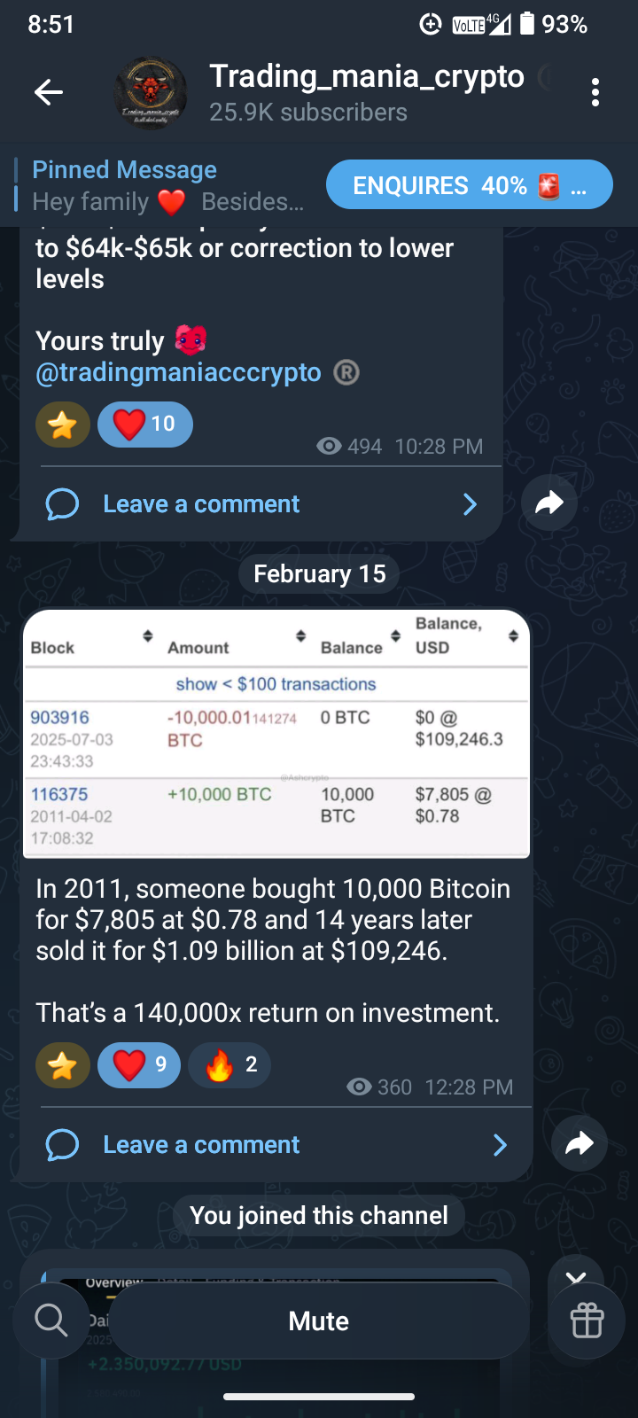Open the @tradingmaniacccrypto mention link
The height and width of the screenshot is (1418, 638).
click(178, 372)
